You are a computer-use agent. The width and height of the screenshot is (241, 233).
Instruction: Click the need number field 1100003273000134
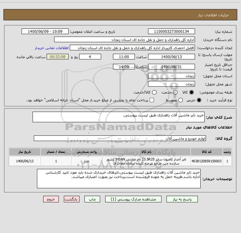tap(172, 32)
